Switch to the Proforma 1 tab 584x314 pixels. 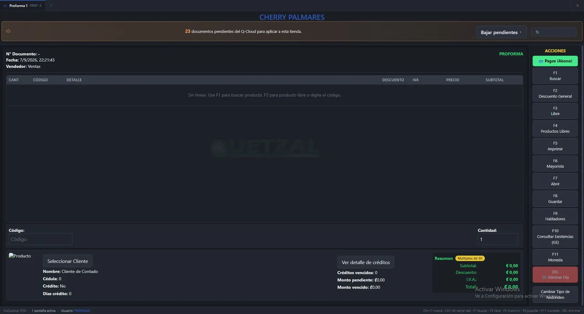[23, 5]
